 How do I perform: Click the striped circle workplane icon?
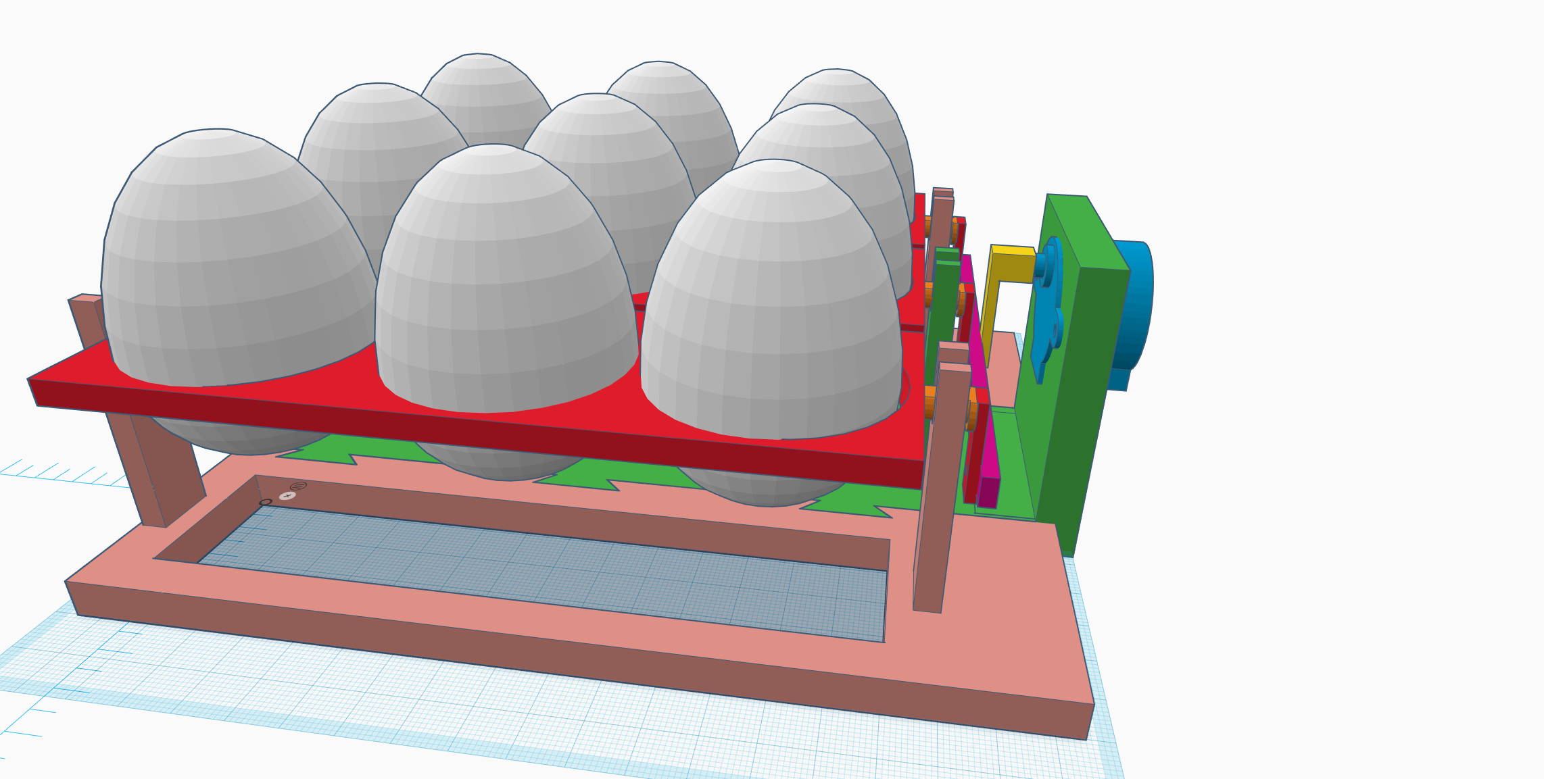point(298,486)
